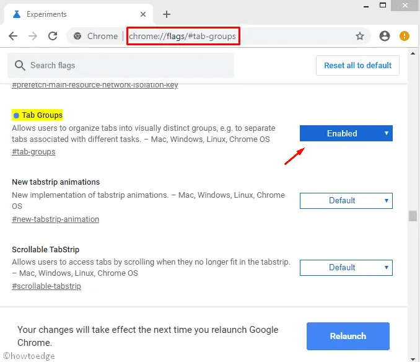
Task: Click the search magnifier icon
Action: click(20, 65)
